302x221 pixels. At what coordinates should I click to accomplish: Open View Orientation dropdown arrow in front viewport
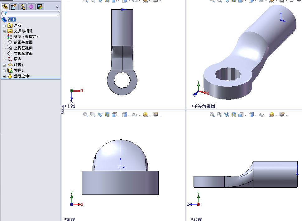click(119, 115)
